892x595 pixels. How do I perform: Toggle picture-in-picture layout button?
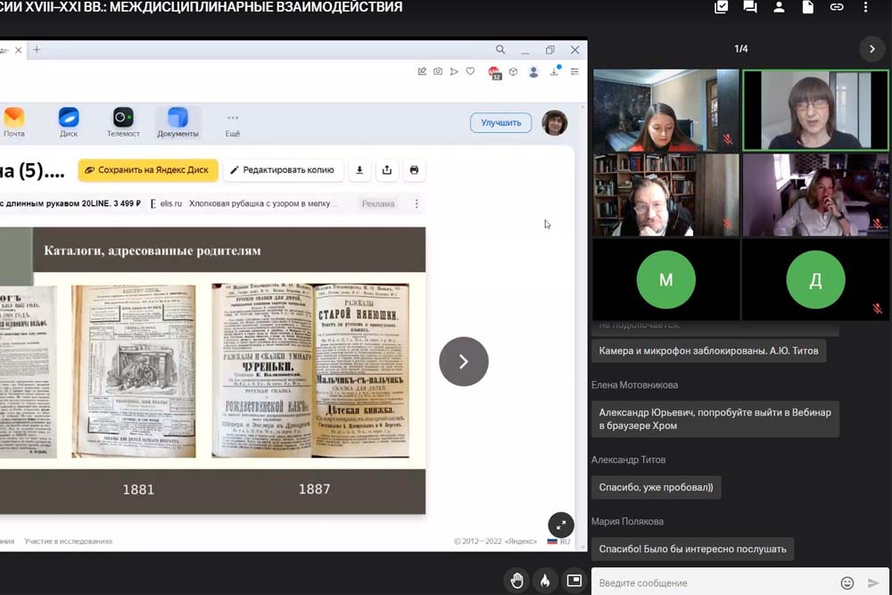pyautogui.click(x=574, y=581)
